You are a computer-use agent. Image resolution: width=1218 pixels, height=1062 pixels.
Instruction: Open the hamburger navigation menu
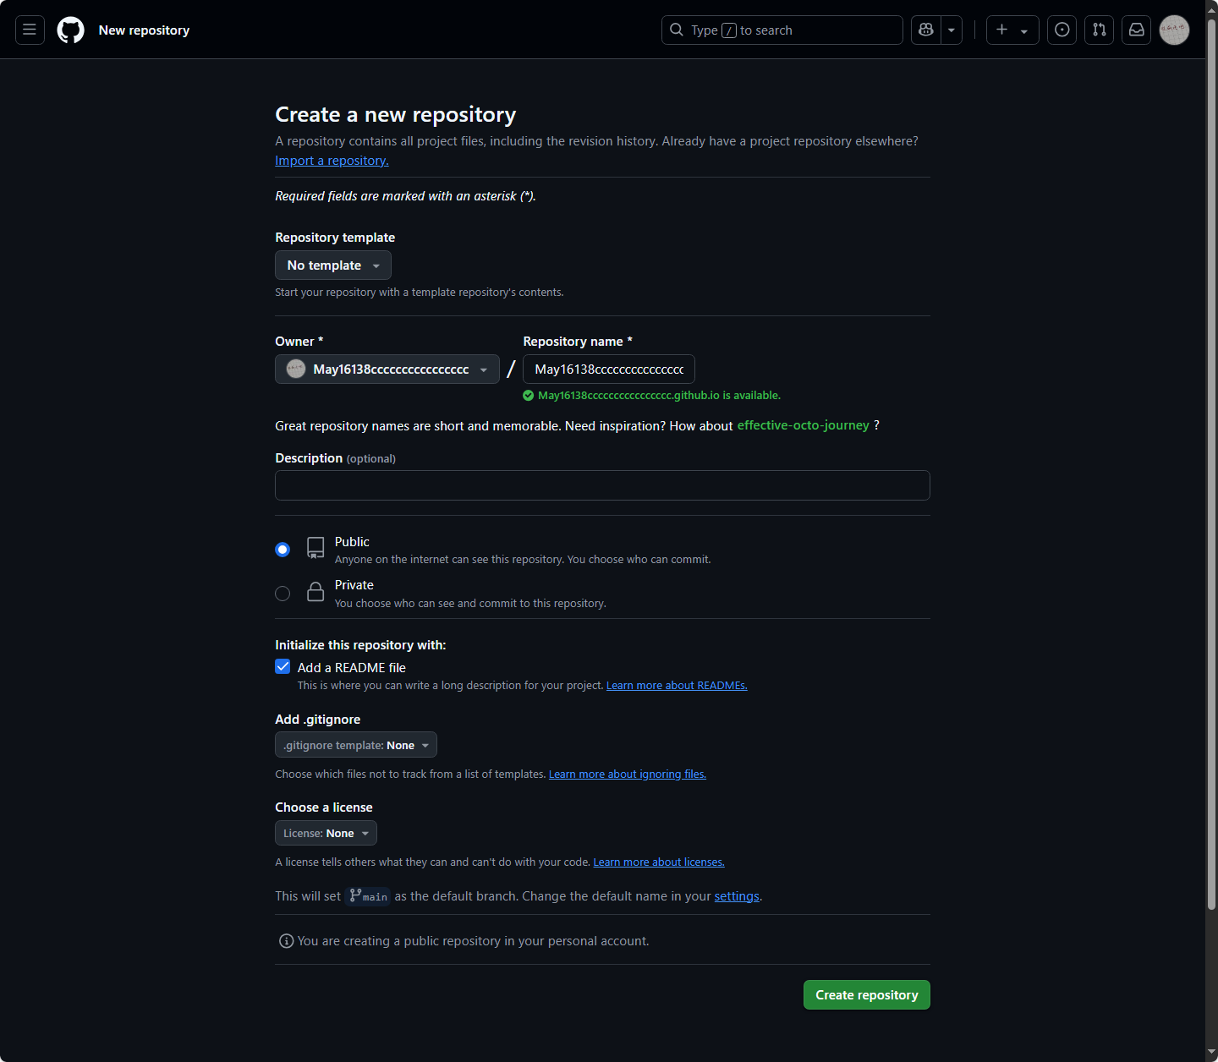click(x=30, y=30)
